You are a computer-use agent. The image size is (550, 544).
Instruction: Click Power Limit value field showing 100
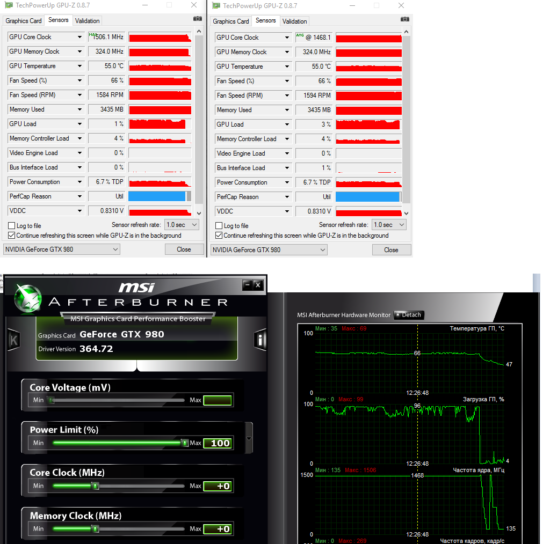[218, 443]
